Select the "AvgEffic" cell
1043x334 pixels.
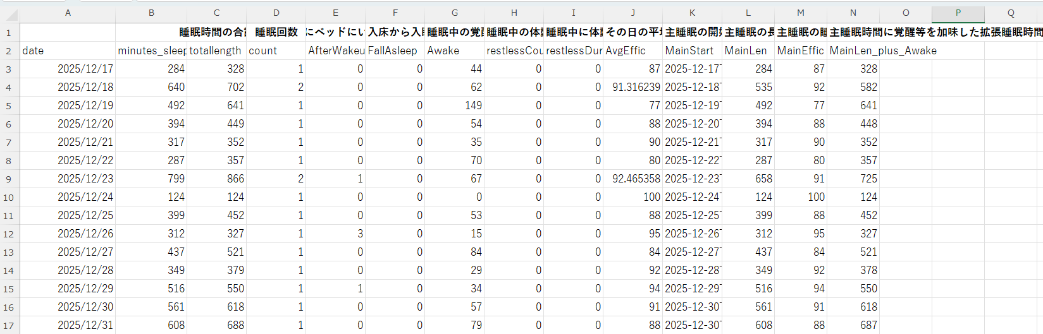coord(633,51)
